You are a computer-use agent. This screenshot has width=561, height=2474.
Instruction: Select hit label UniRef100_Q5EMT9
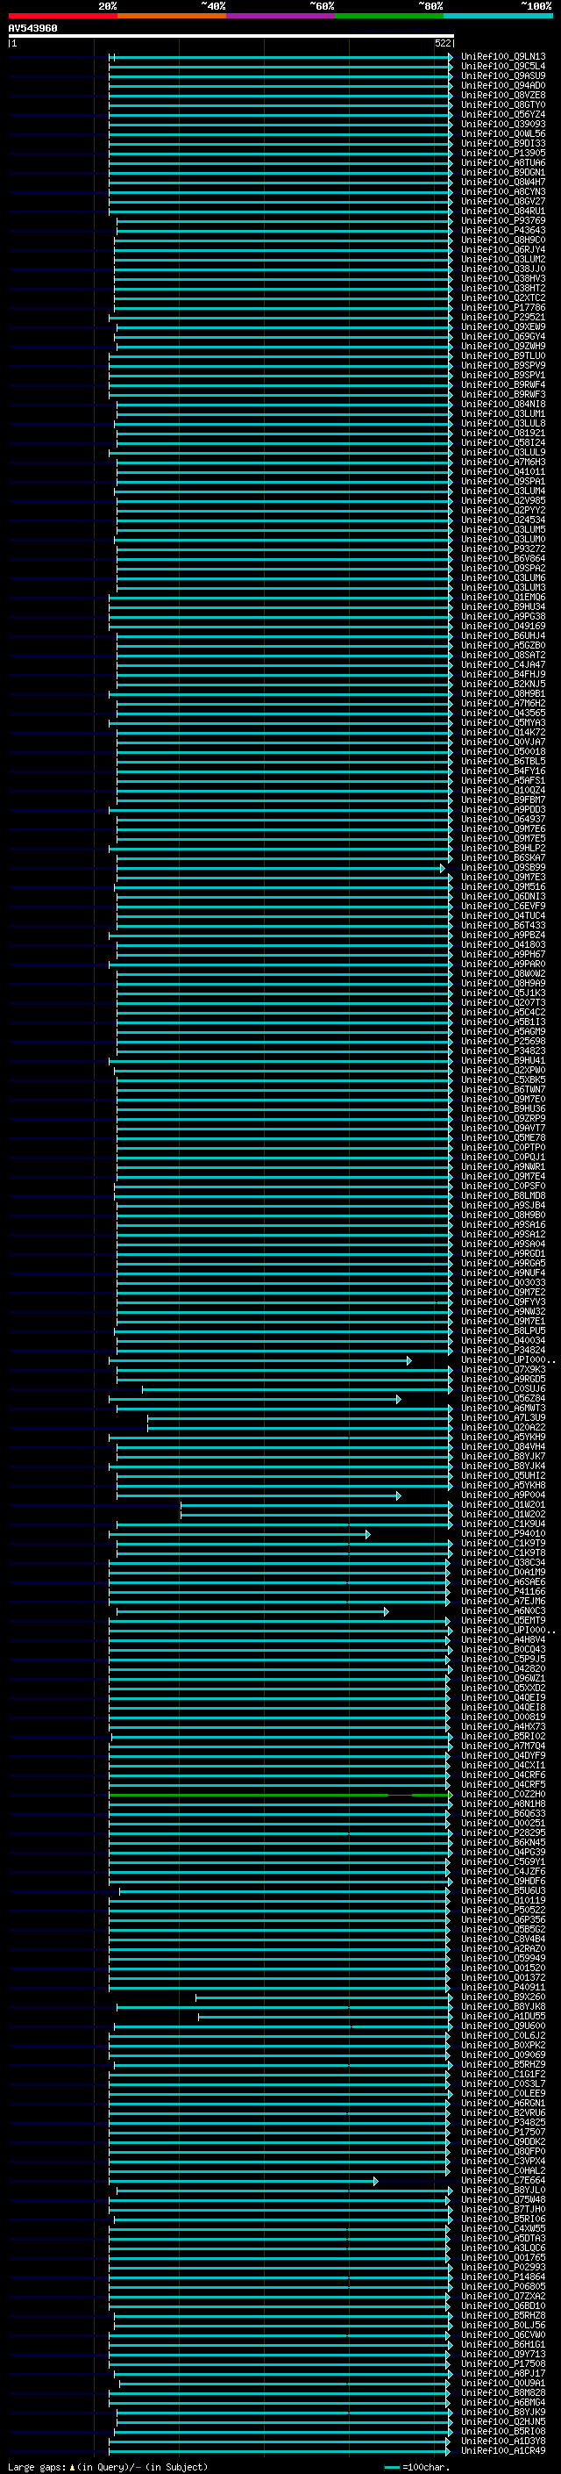tap(503, 1620)
